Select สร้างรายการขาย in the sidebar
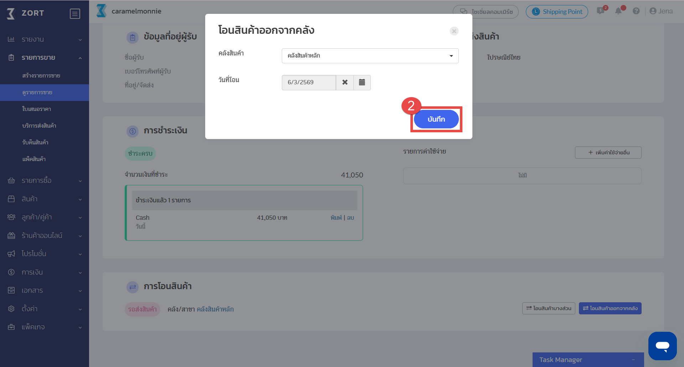Screen dimensions: 684x367 [41, 76]
